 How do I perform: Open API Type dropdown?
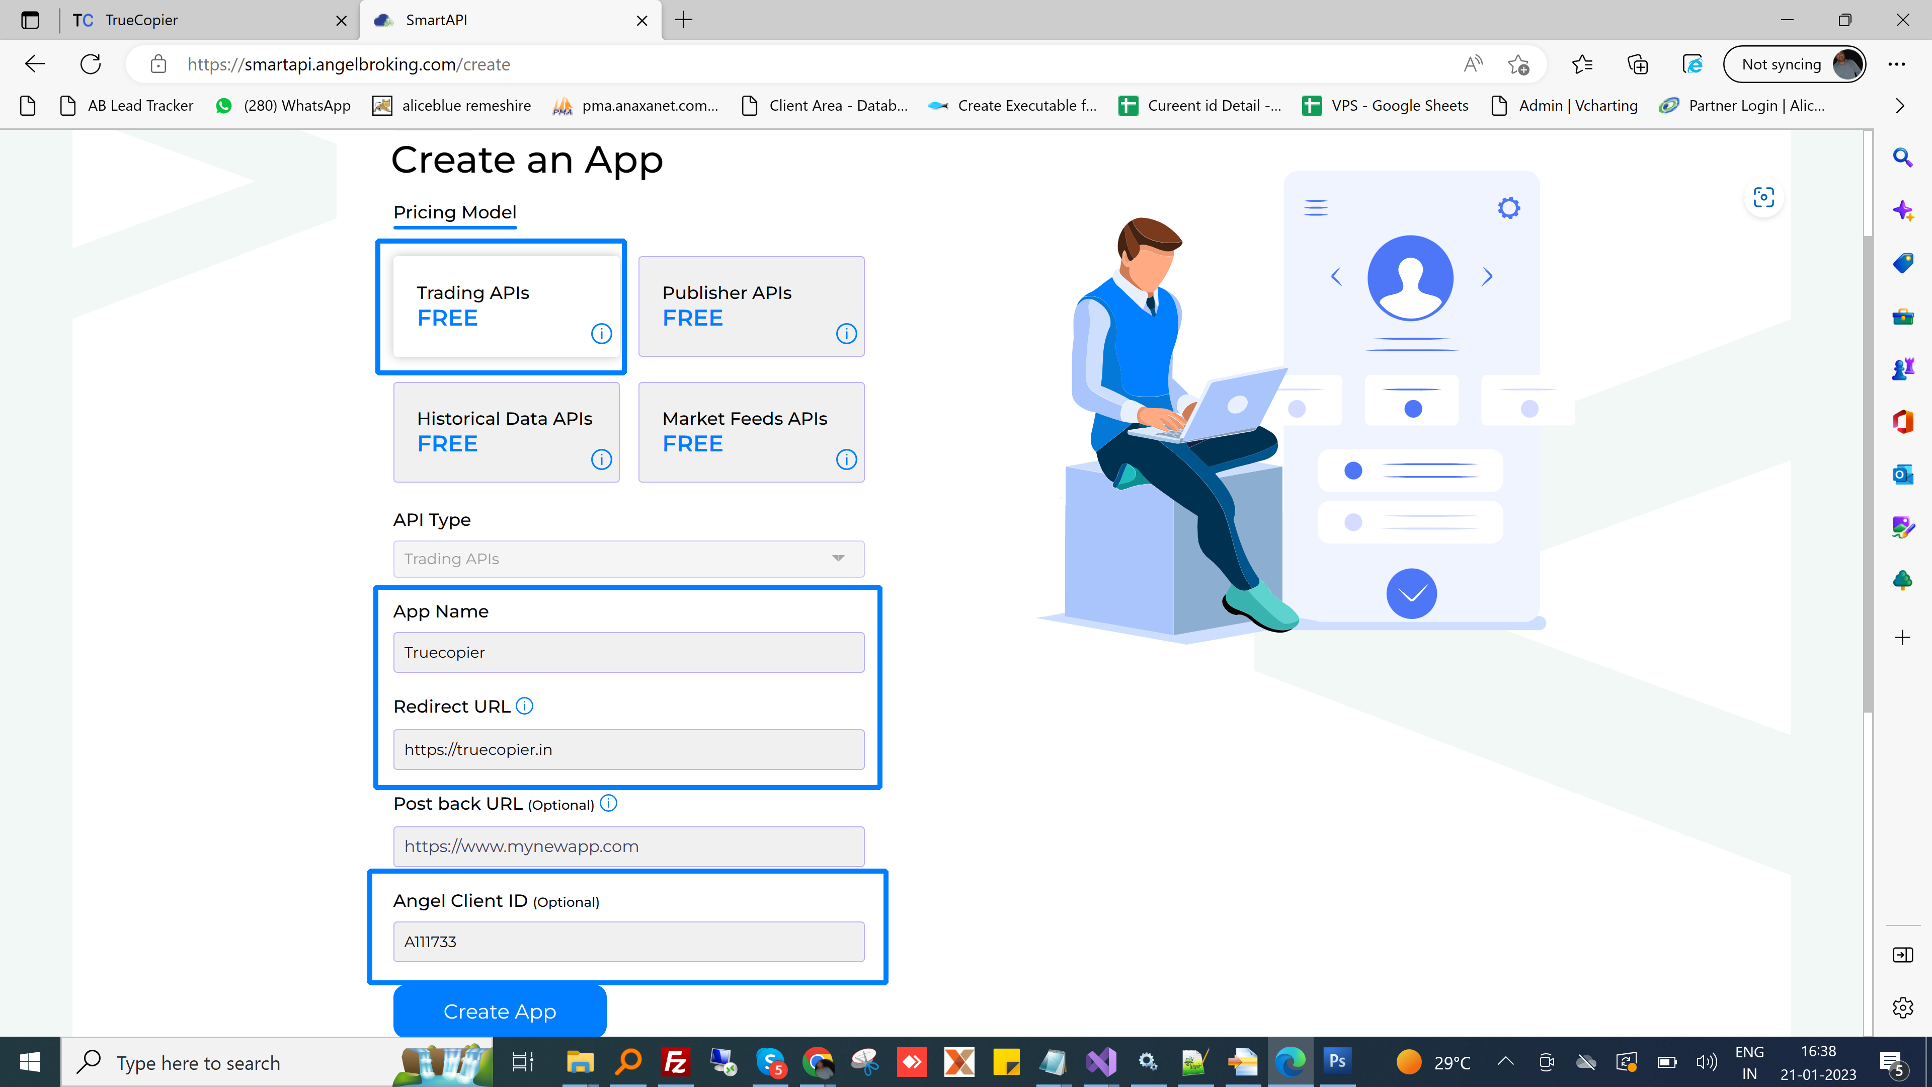628,559
